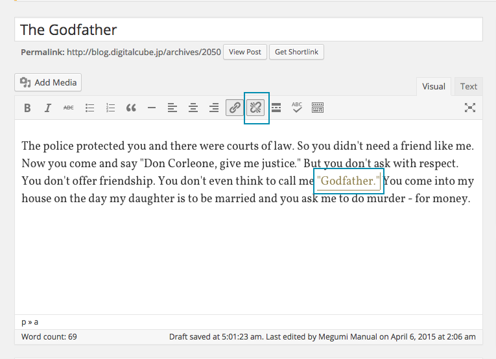Click the Get Shortlink button

(296, 52)
